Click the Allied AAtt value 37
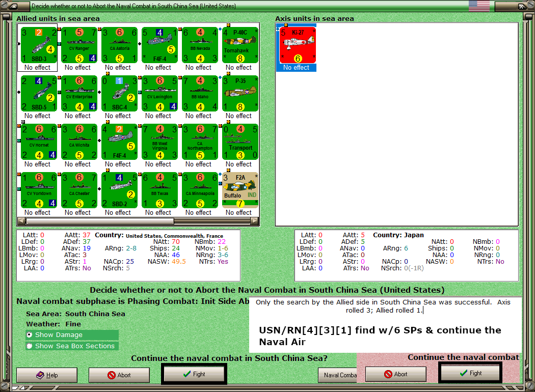Viewport: 535px width, 392px height. point(86,235)
